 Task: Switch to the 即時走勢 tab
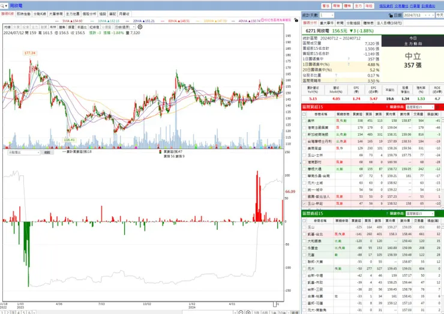23,14
